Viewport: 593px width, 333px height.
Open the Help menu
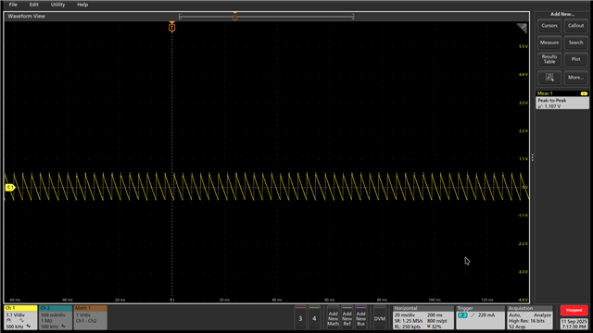point(82,5)
